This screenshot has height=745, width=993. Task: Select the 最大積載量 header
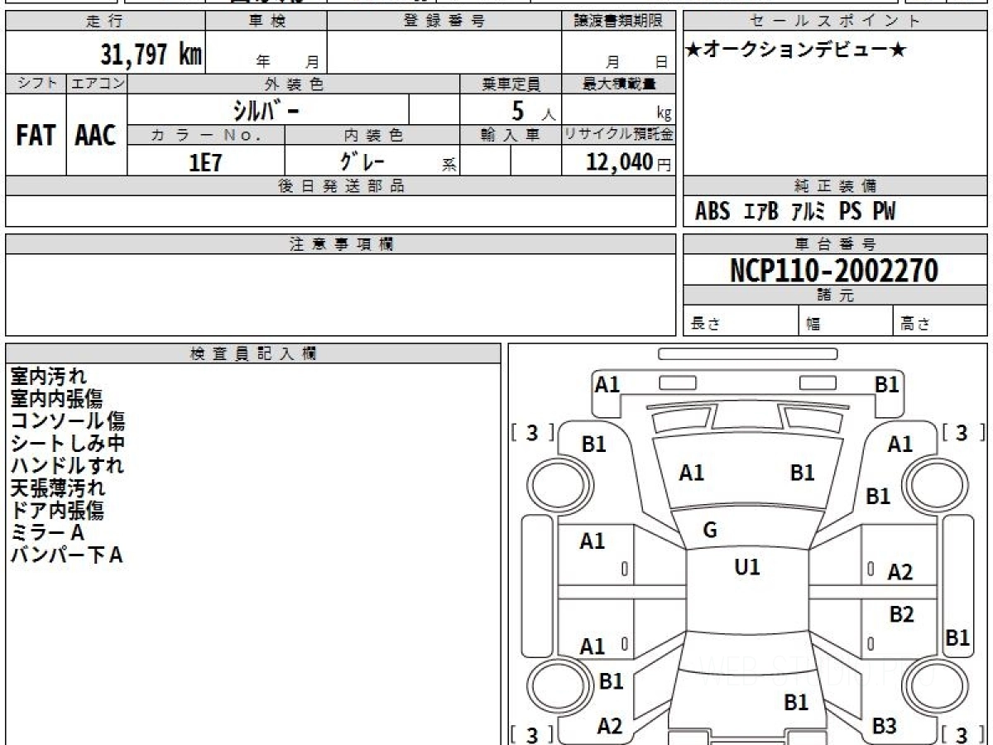point(618,84)
